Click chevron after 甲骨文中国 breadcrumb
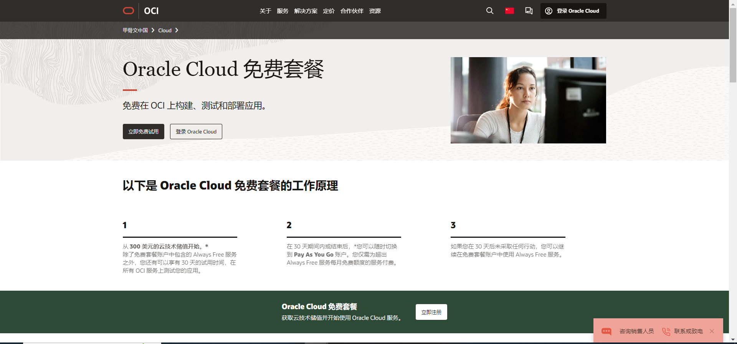 pos(153,30)
